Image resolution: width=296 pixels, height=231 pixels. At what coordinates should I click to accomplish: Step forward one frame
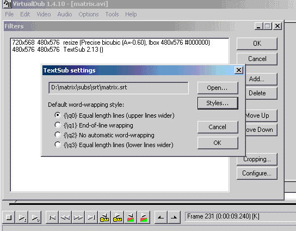coord(78,217)
